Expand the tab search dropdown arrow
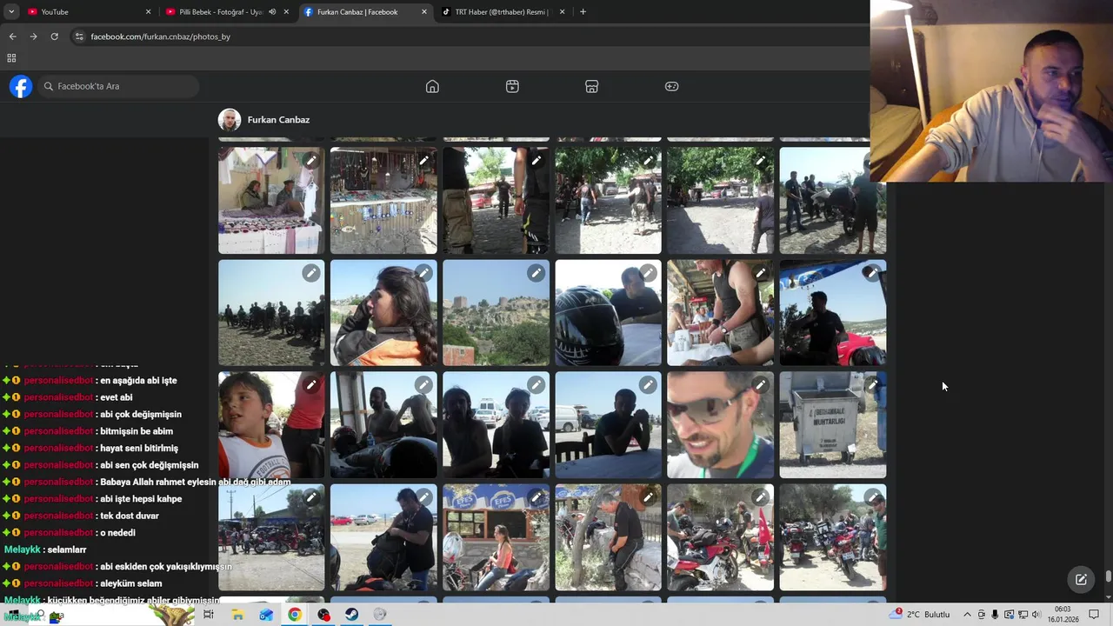 pyautogui.click(x=11, y=12)
